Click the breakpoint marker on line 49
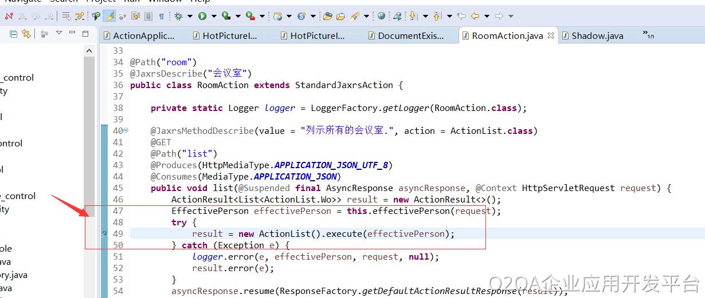705x298 pixels. (104, 233)
